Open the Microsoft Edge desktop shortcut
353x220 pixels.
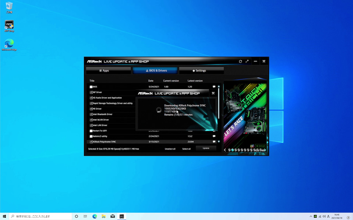pyautogui.click(x=9, y=45)
